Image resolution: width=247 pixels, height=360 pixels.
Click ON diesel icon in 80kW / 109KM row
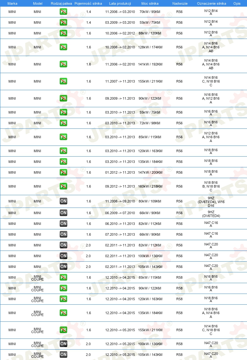(x=63, y=201)
